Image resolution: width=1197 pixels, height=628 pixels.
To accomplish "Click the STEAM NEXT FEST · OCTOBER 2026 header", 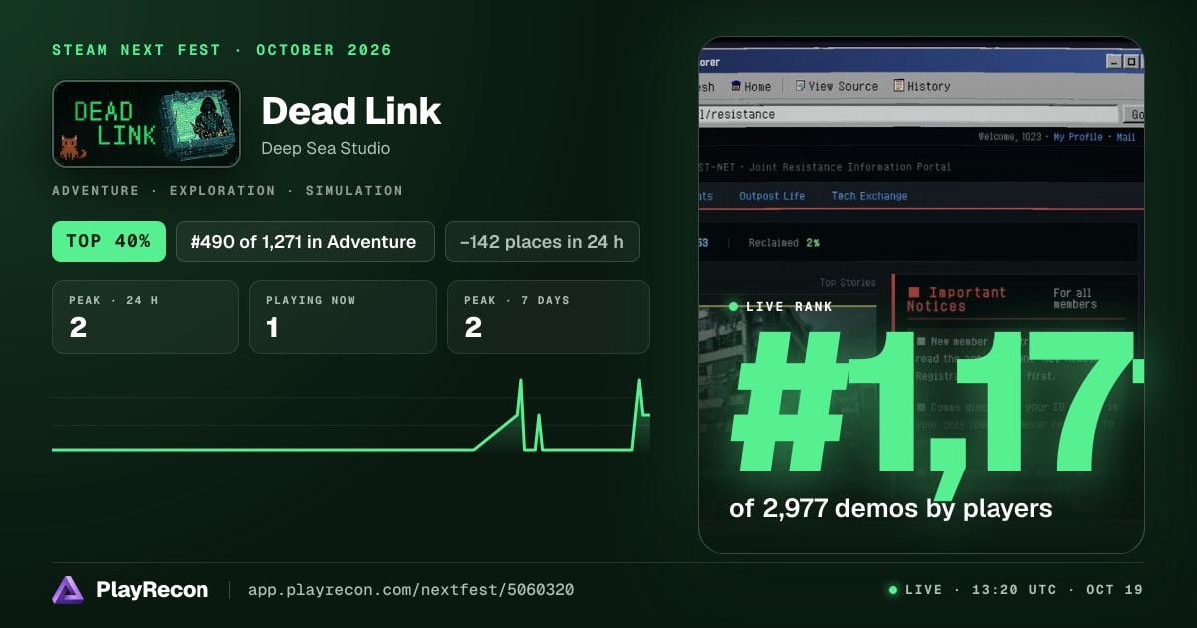I will [222, 50].
